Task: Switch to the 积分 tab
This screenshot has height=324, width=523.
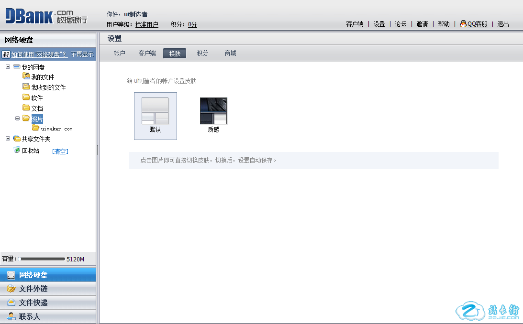Action: pyautogui.click(x=202, y=54)
